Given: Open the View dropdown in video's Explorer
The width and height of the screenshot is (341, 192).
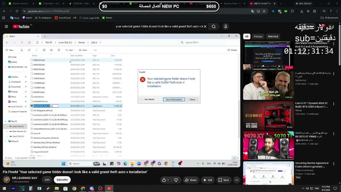Looking at the screenshot, I should (83, 50).
